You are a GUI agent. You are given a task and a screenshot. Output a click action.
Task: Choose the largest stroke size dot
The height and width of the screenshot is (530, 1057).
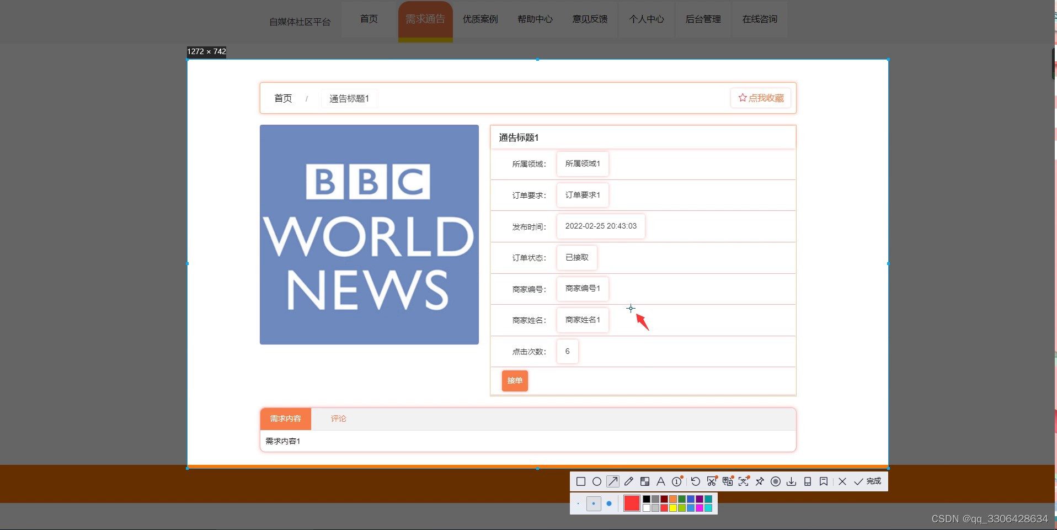tap(609, 504)
